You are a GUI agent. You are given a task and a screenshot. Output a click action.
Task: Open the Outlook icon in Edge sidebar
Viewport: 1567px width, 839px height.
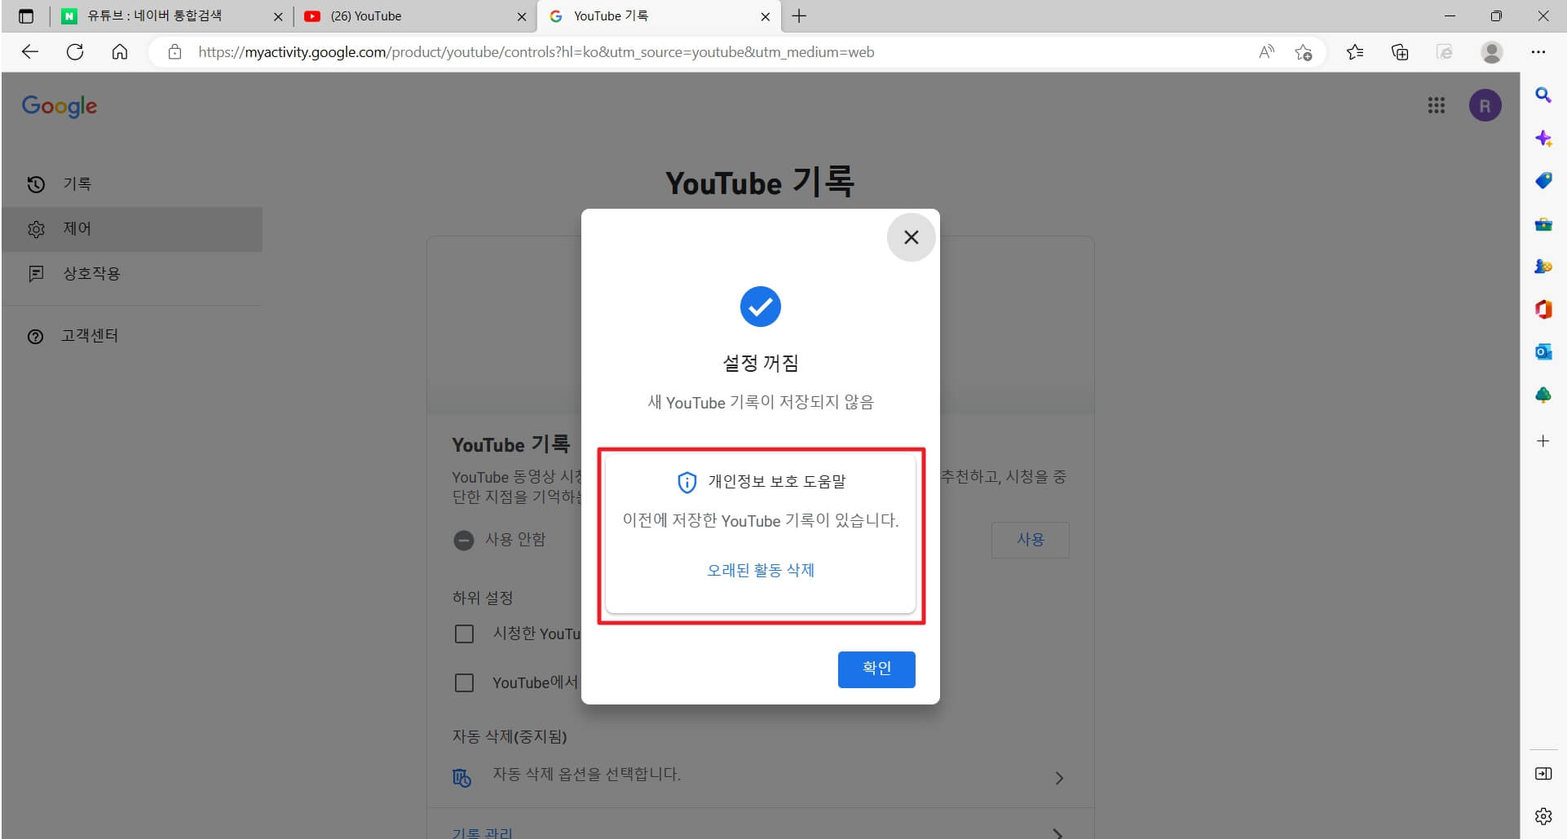coord(1543,351)
